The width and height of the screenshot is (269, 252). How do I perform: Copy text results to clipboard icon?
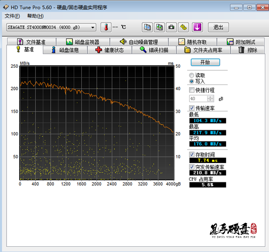click(x=147, y=27)
